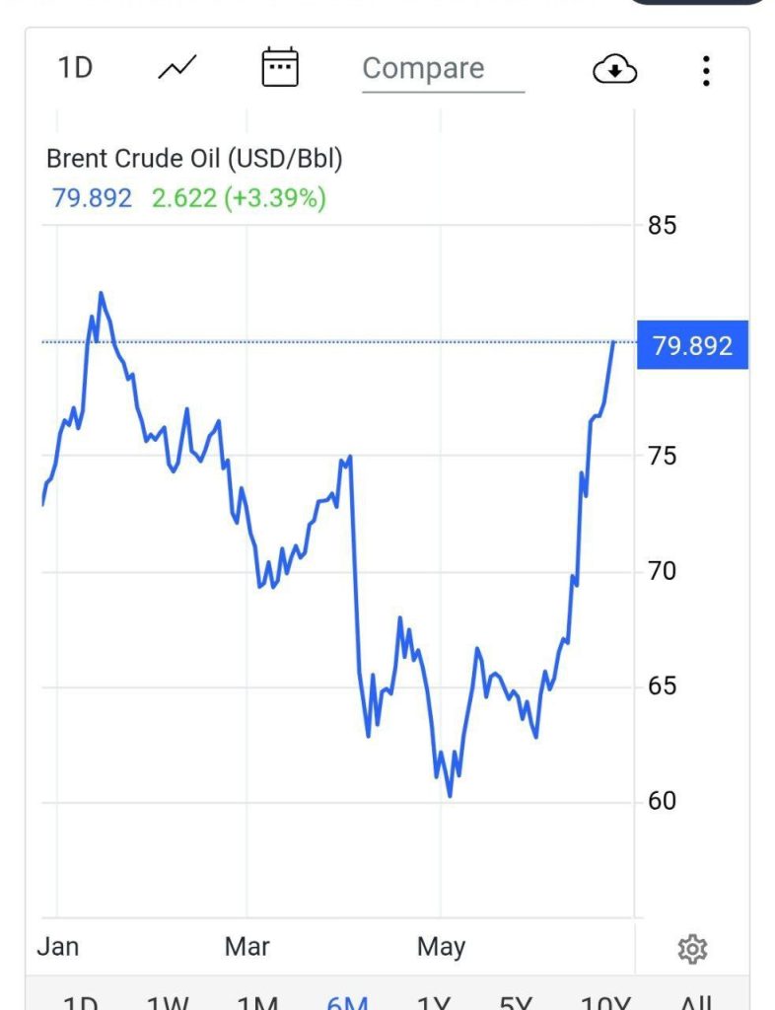This screenshot has height=1010, width=775.
Task: Open the calendar date range picker
Action: point(279,68)
